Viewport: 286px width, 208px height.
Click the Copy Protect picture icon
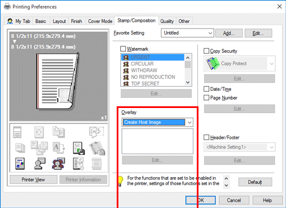click(x=213, y=63)
